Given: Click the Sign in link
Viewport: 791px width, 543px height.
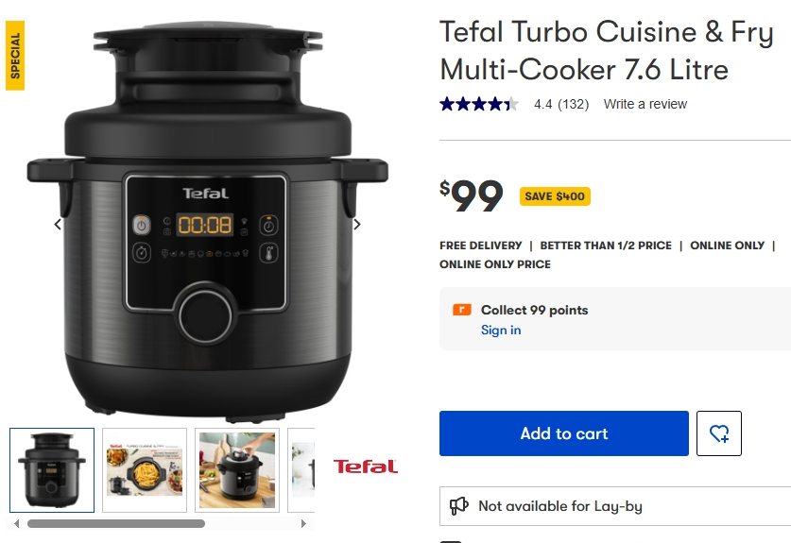Looking at the screenshot, I should 501,330.
